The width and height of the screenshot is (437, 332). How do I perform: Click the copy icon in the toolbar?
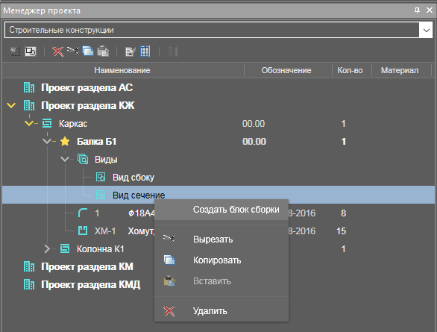pyautogui.click(x=88, y=51)
